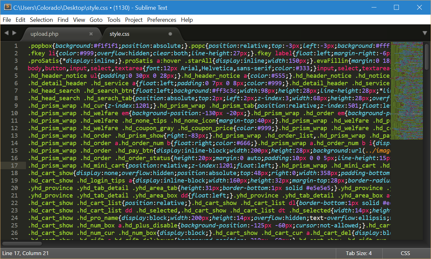Open the tab list dropdown arrow
This screenshot has height=259, width=431.
click(x=425, y=33)
